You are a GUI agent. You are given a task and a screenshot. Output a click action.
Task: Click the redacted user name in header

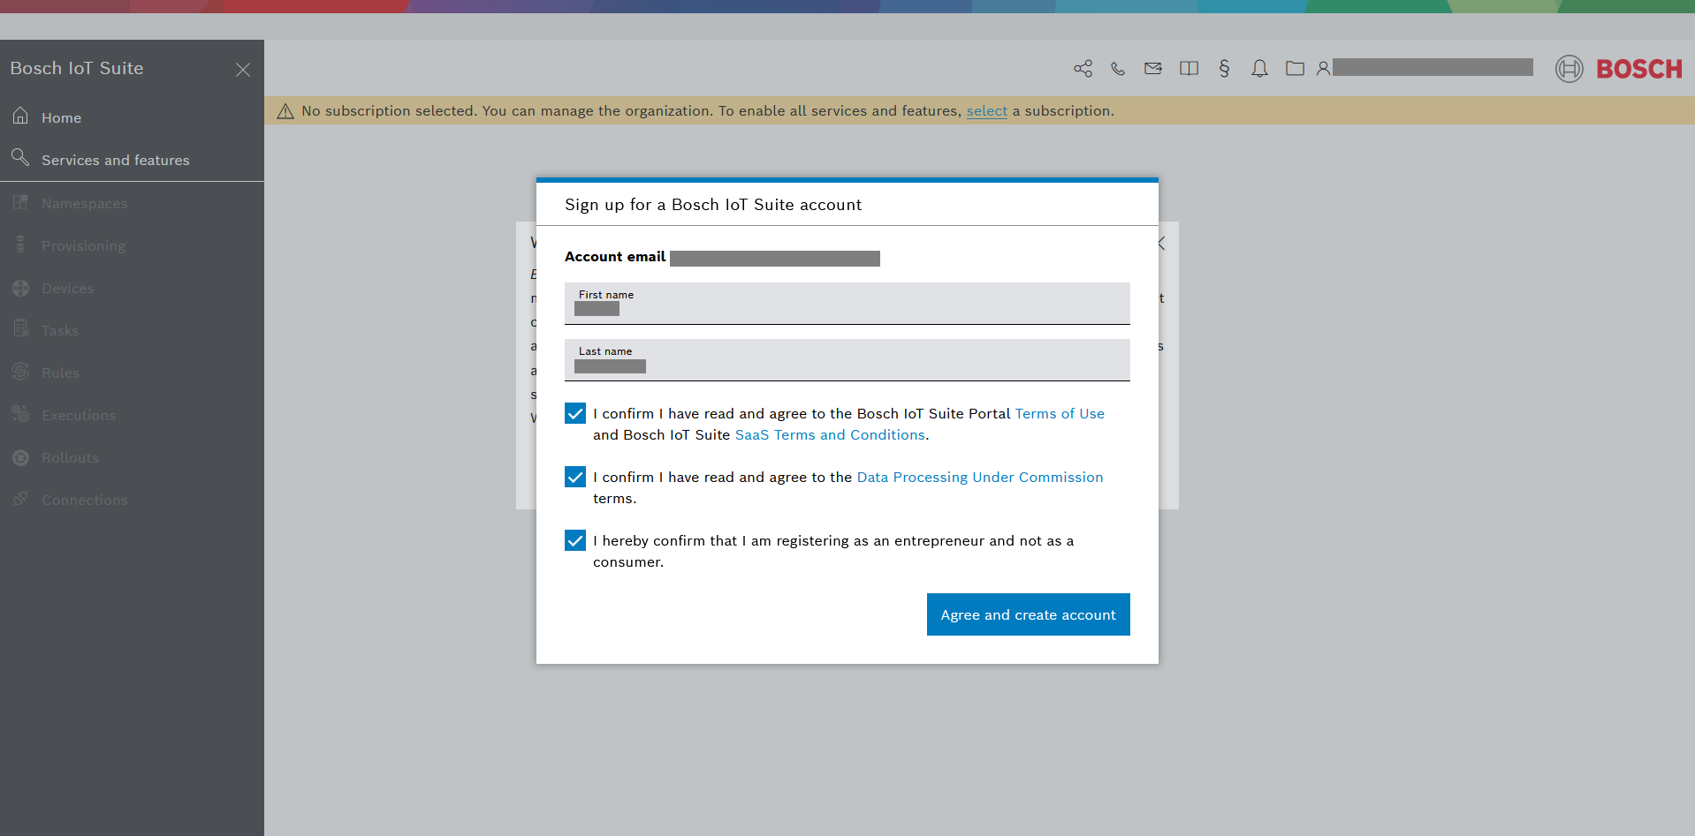(1433, 67)
